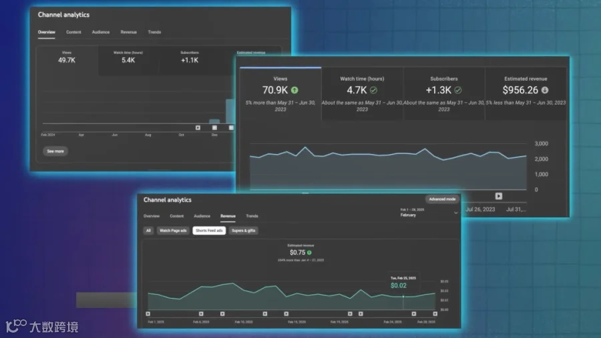601x338 pixels.
Task: Open Revenue tab in the 49.7K views panel
Action: 128,32
